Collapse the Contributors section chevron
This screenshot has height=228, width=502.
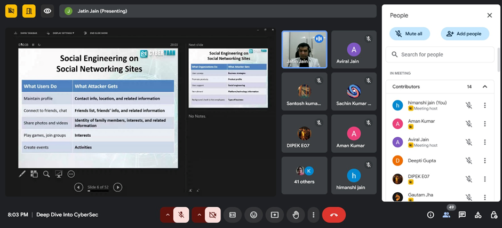484,87
